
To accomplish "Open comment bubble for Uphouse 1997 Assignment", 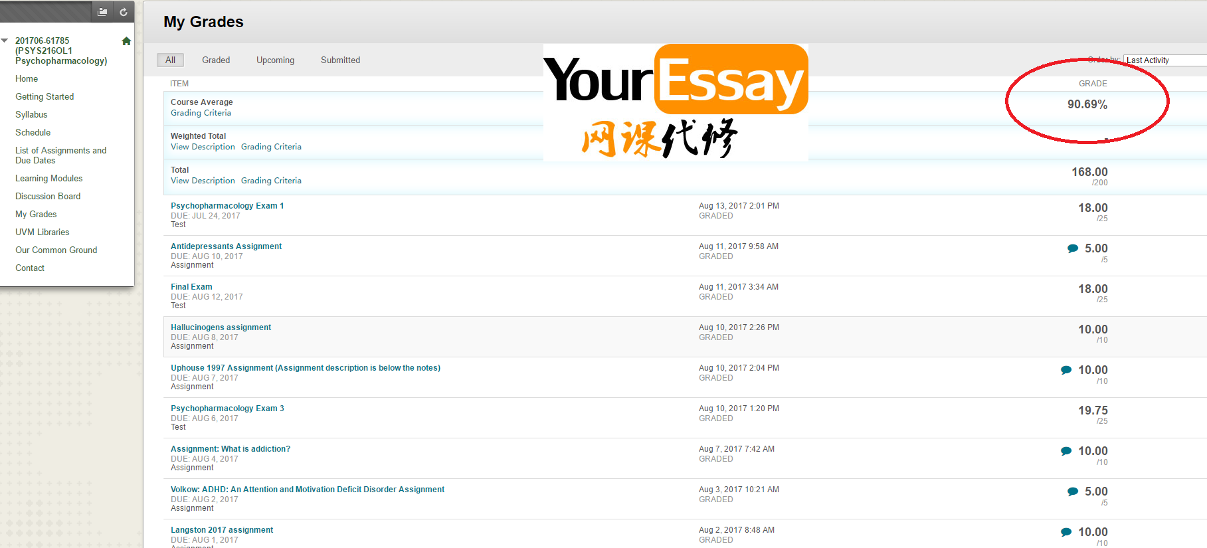I will [x=1066, y=370].
